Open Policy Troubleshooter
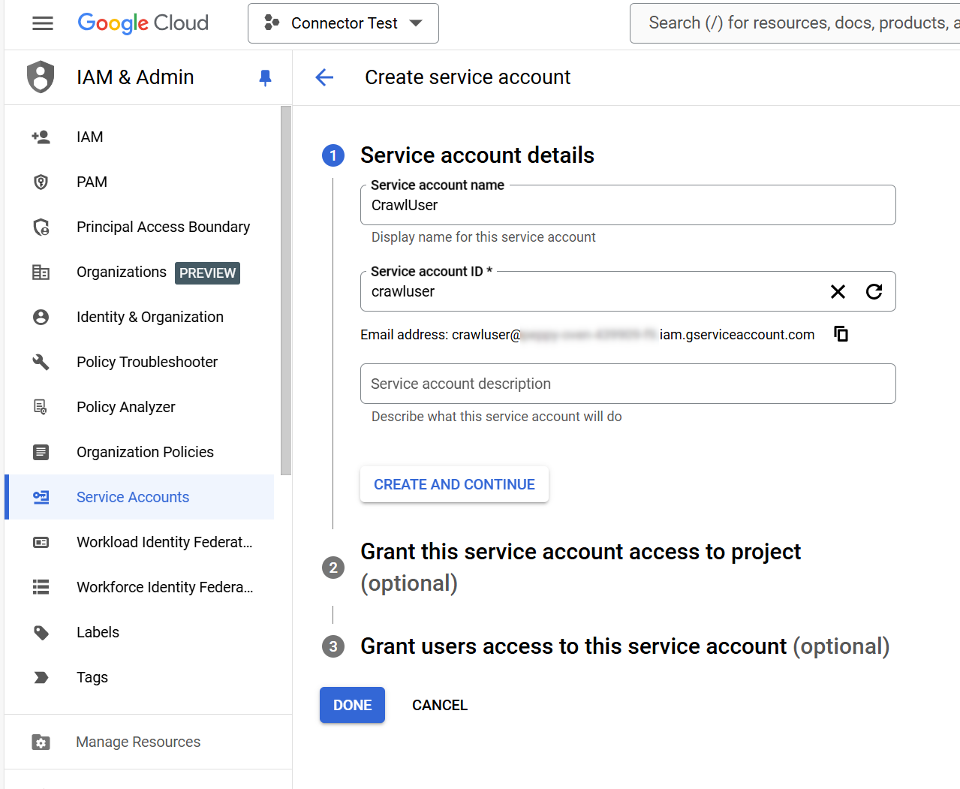 [139, 362]
